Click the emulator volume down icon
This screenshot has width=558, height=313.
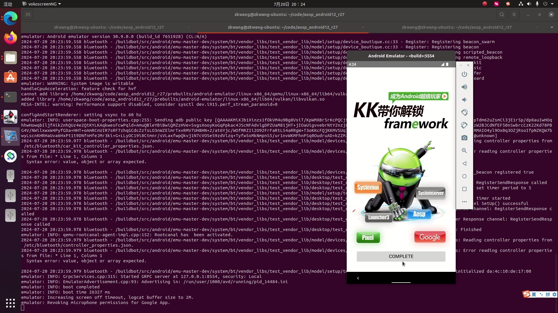464,100
